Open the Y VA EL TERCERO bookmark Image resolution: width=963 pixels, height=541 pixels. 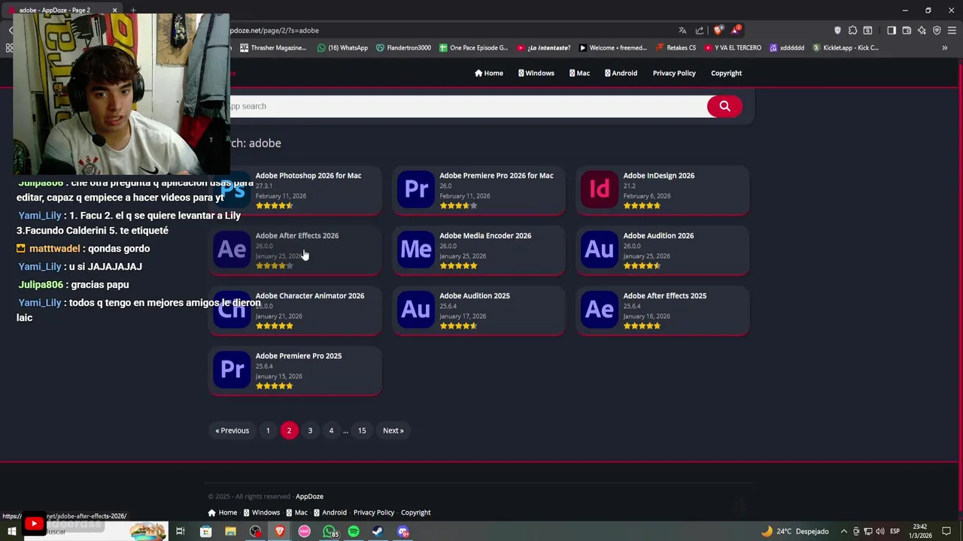[733, 47]
